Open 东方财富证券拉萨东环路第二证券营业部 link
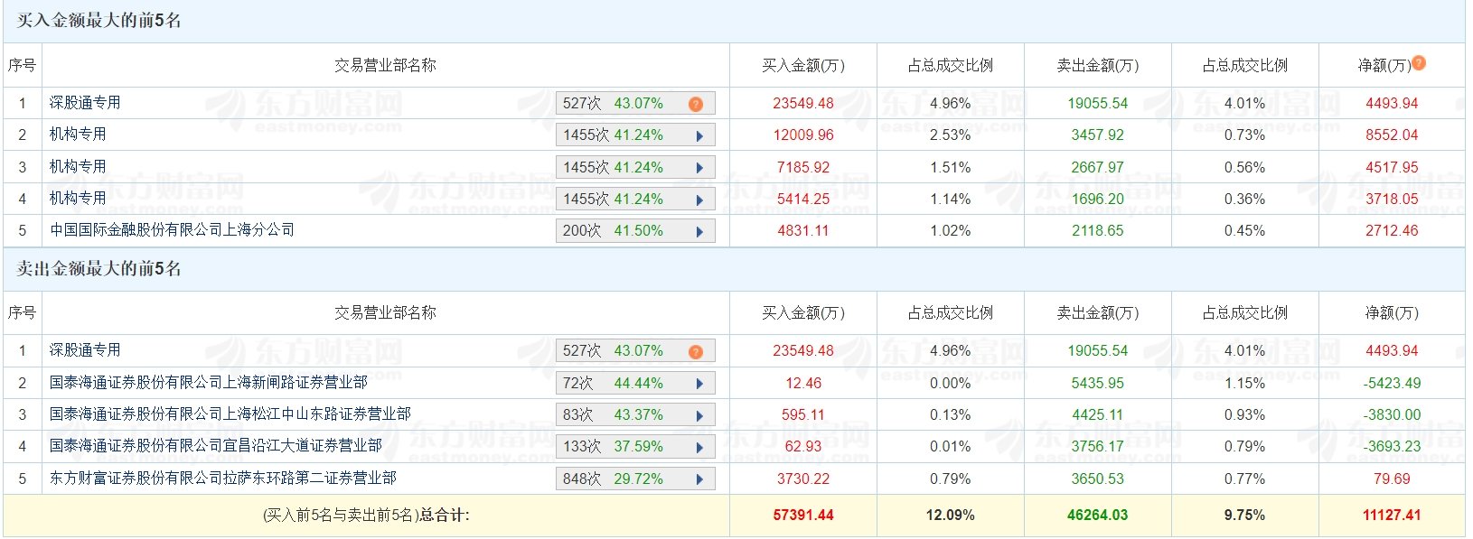 pyautogui.click(x=222, y=479)
